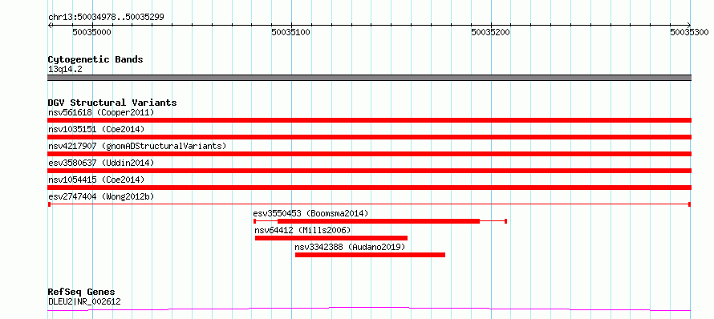Click the 13q14.2 cytogenetic band label
Screen dimensions: 714x319
click(65, 70)
